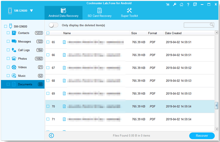The height and width of the screenshot is (142, 220).
Task: Open the feedback icon in title bar
Action: click(x=195, y=4)
